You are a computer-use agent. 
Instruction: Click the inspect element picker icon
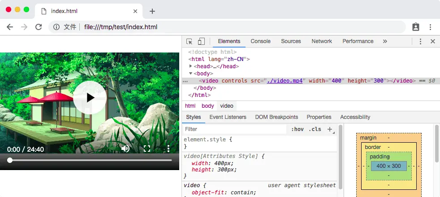(x=190, y=41)
